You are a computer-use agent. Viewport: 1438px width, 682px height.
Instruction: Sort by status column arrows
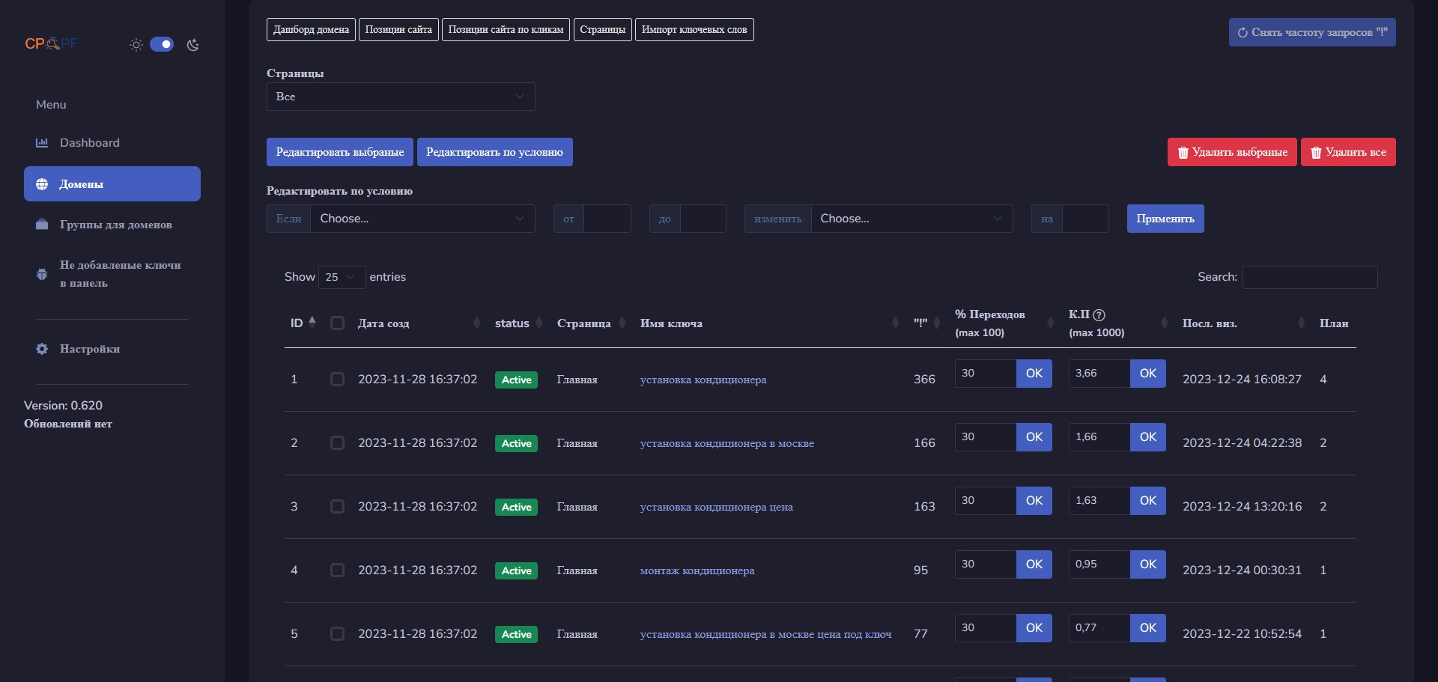click(x=539, y=323)
